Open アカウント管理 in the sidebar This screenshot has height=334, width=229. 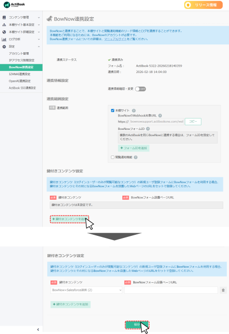[19, 53]
